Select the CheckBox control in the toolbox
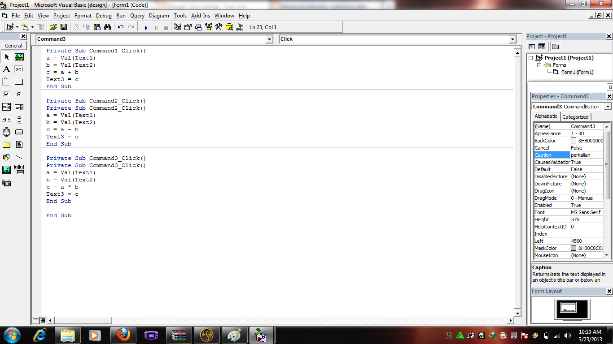The image size is (613, 344). (7, 95)
